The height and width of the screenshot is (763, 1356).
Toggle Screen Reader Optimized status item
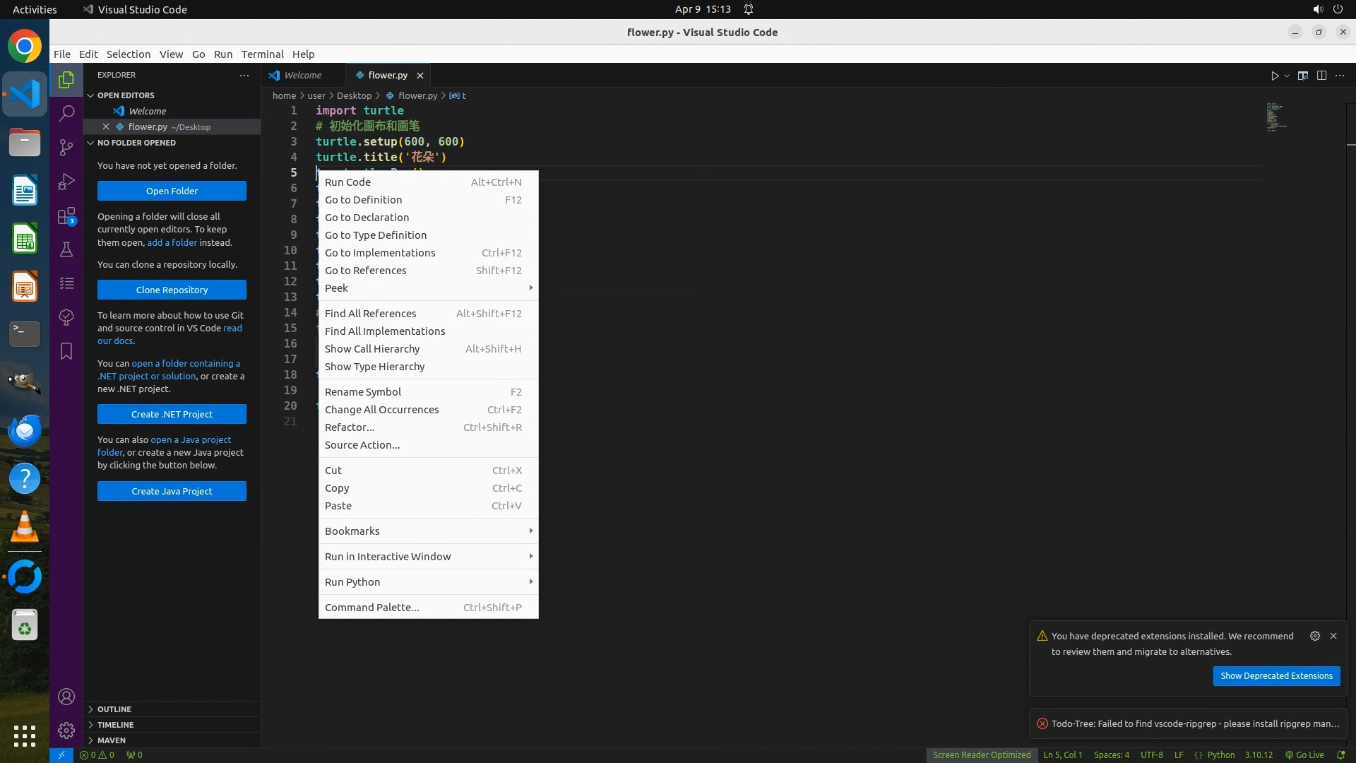[x=981, y=755]
